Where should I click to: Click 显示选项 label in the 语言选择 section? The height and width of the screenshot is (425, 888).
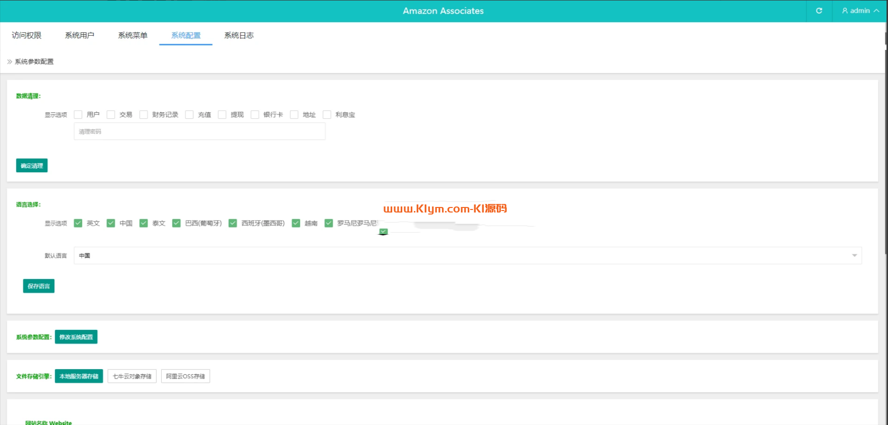tap(56, 223)
